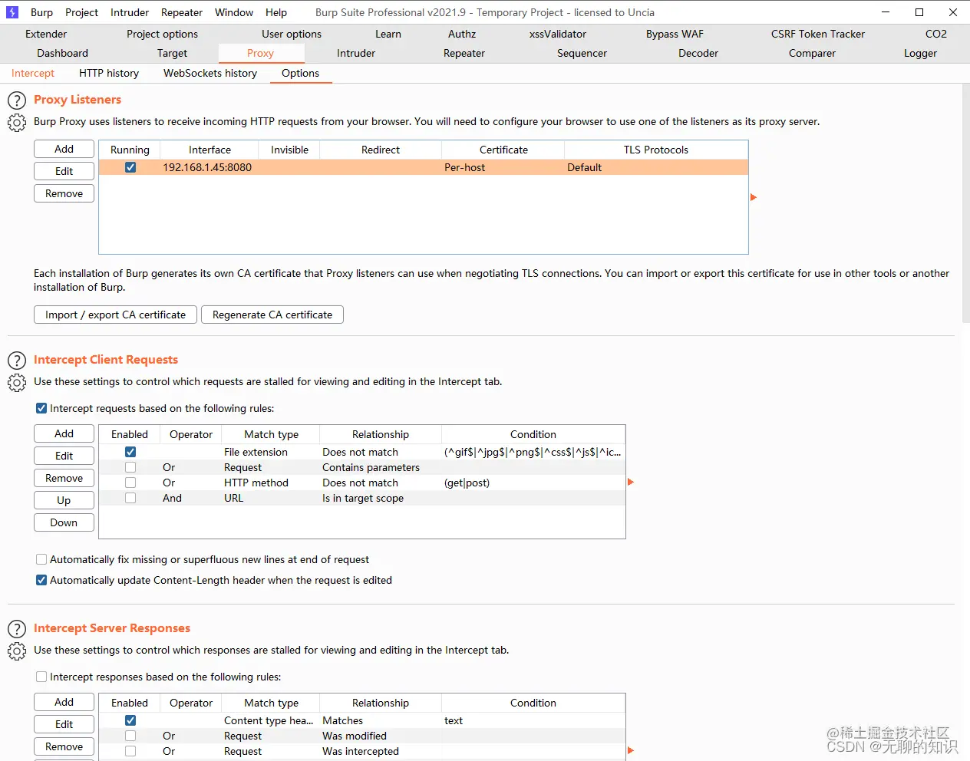Image resolution: width=970 pixels, height=761 pixels.
Task: Move client request rule Down
Action: click(x=64, y=522)
